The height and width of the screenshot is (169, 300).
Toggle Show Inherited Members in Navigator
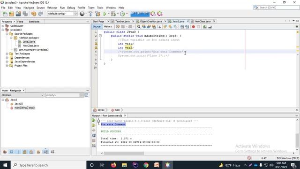[x=5, y=152]
